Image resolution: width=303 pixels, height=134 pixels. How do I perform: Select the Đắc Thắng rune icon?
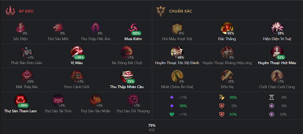pyautogui.click(x=227, y=28)
